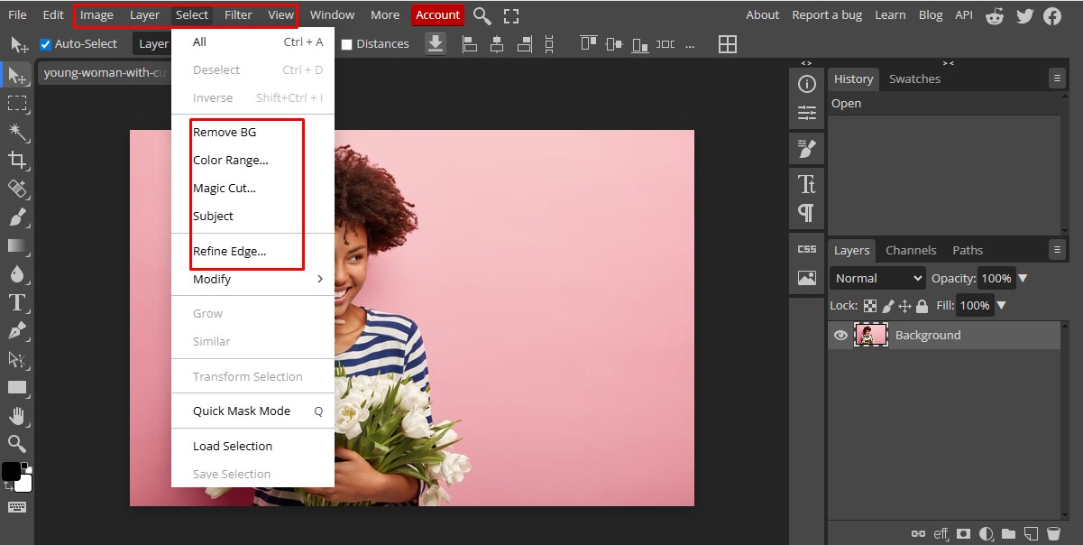Select the Gradient tool
The height and width of the screenshot is (545, 1083).
pyautogui.click(x=18, y=246)
